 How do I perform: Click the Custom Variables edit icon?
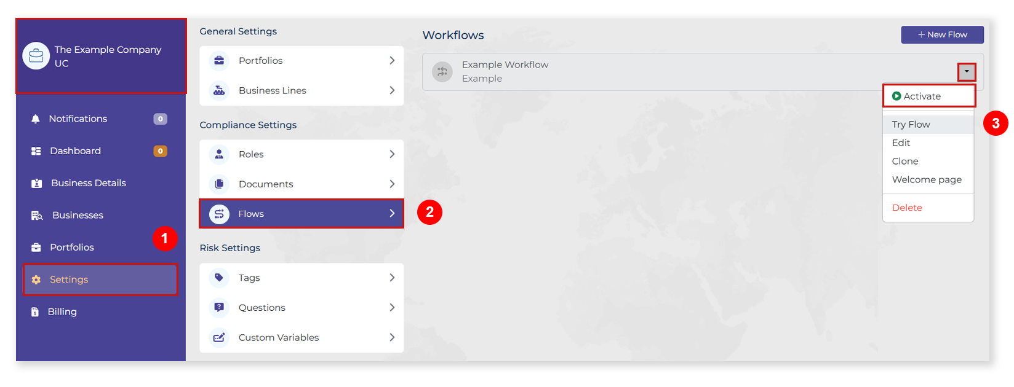coord(219,337)
